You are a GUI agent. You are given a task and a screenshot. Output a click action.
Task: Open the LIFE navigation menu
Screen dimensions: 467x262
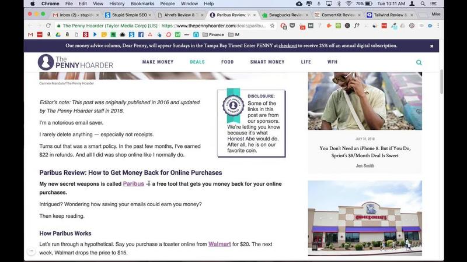tap(306, 62)
